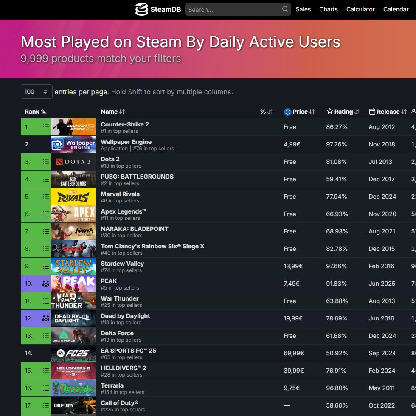The image size is (416, 416).
Task: Sort by Name column header
Action: (x=112, y=112)
